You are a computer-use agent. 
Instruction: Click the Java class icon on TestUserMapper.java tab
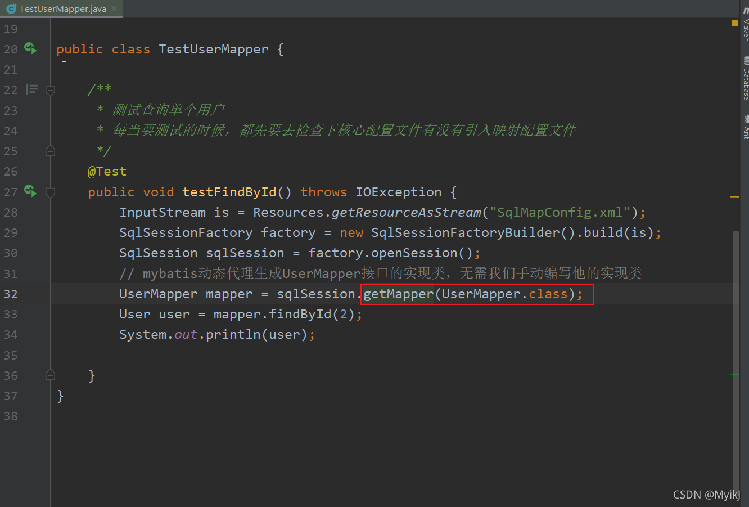point(11,8)
